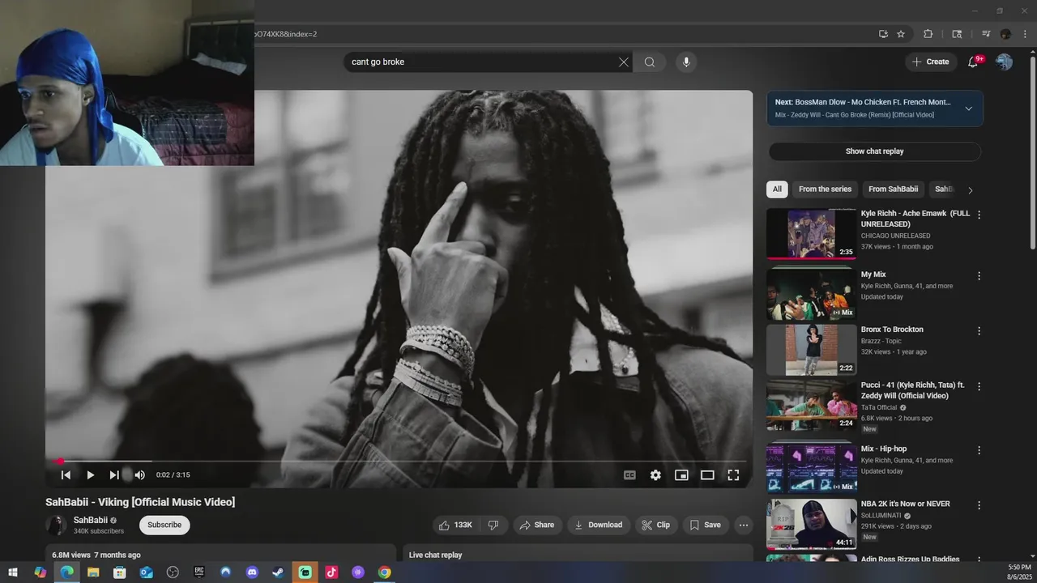1037x583 pixels.
Task: Open video player settings gear
Action: tap(655, 475)
